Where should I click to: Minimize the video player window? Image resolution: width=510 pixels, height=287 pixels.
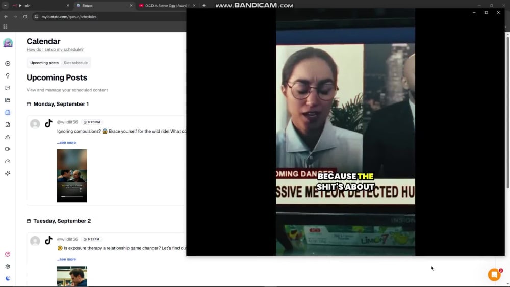(474, 12)
